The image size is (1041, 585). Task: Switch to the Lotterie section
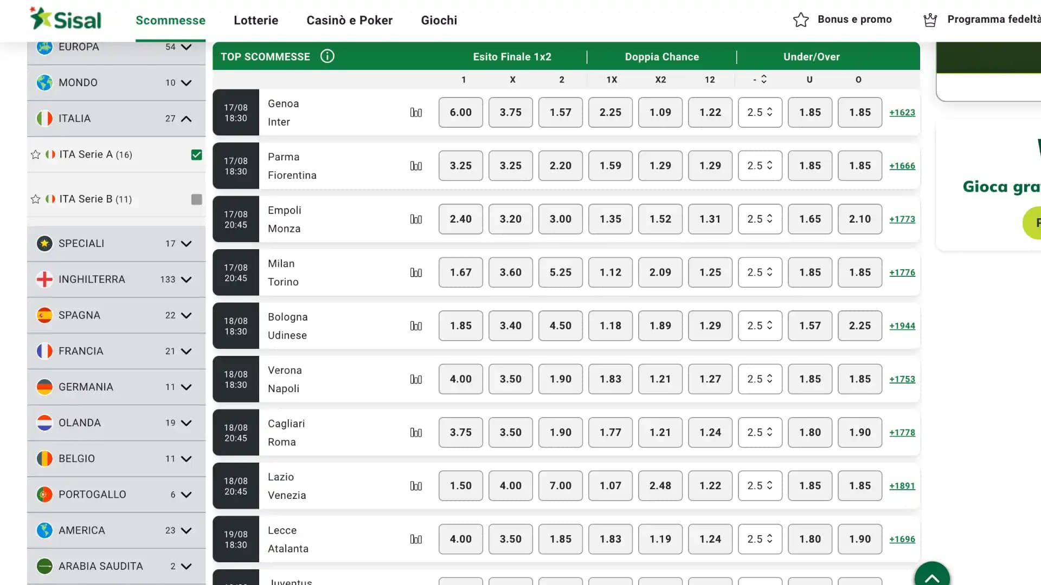pyautogui.click(x=255, y=20)
